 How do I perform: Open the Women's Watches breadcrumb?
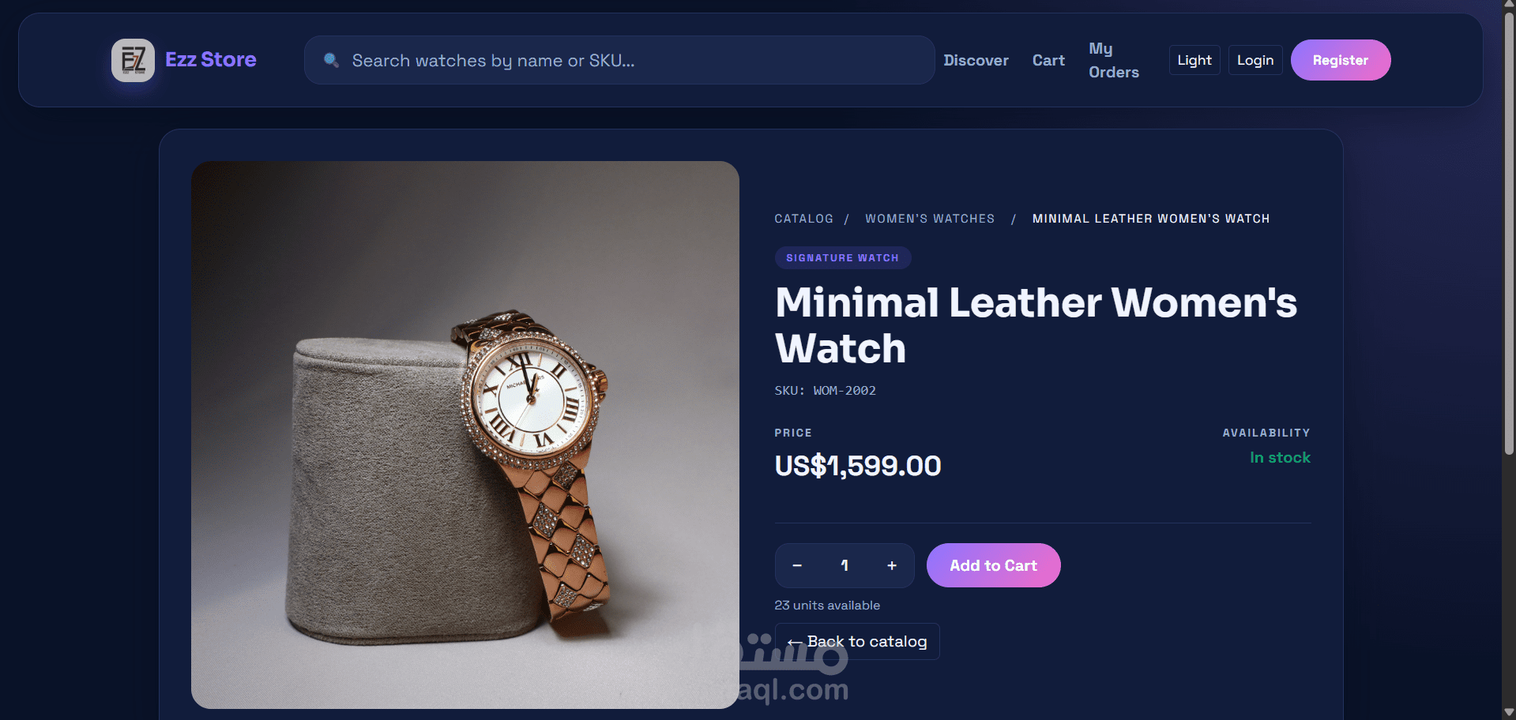coord(930,219)
